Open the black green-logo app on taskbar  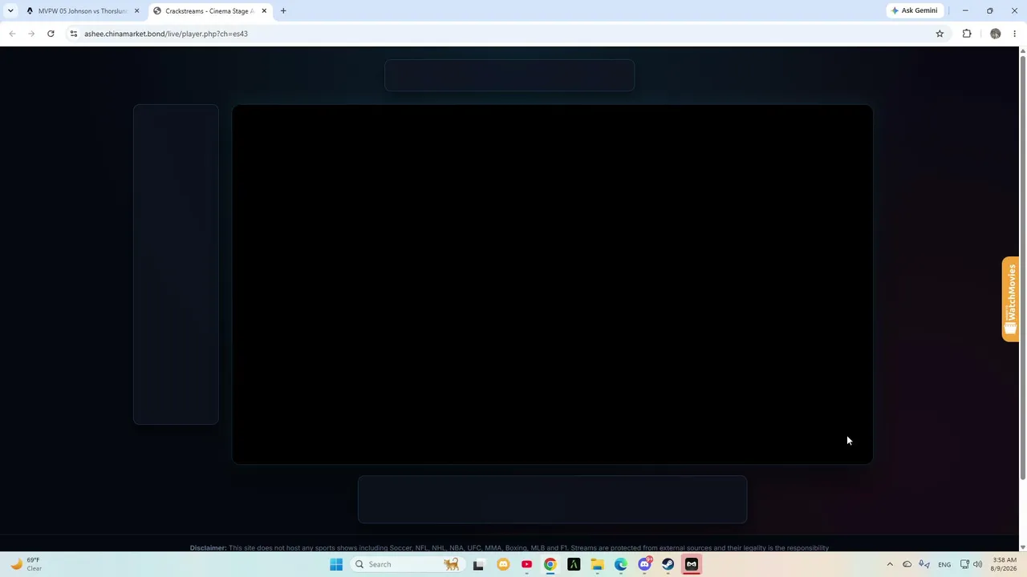coord(574,564)
